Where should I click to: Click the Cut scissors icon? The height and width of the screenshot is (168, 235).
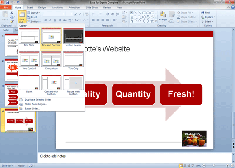tap(12, 13)
